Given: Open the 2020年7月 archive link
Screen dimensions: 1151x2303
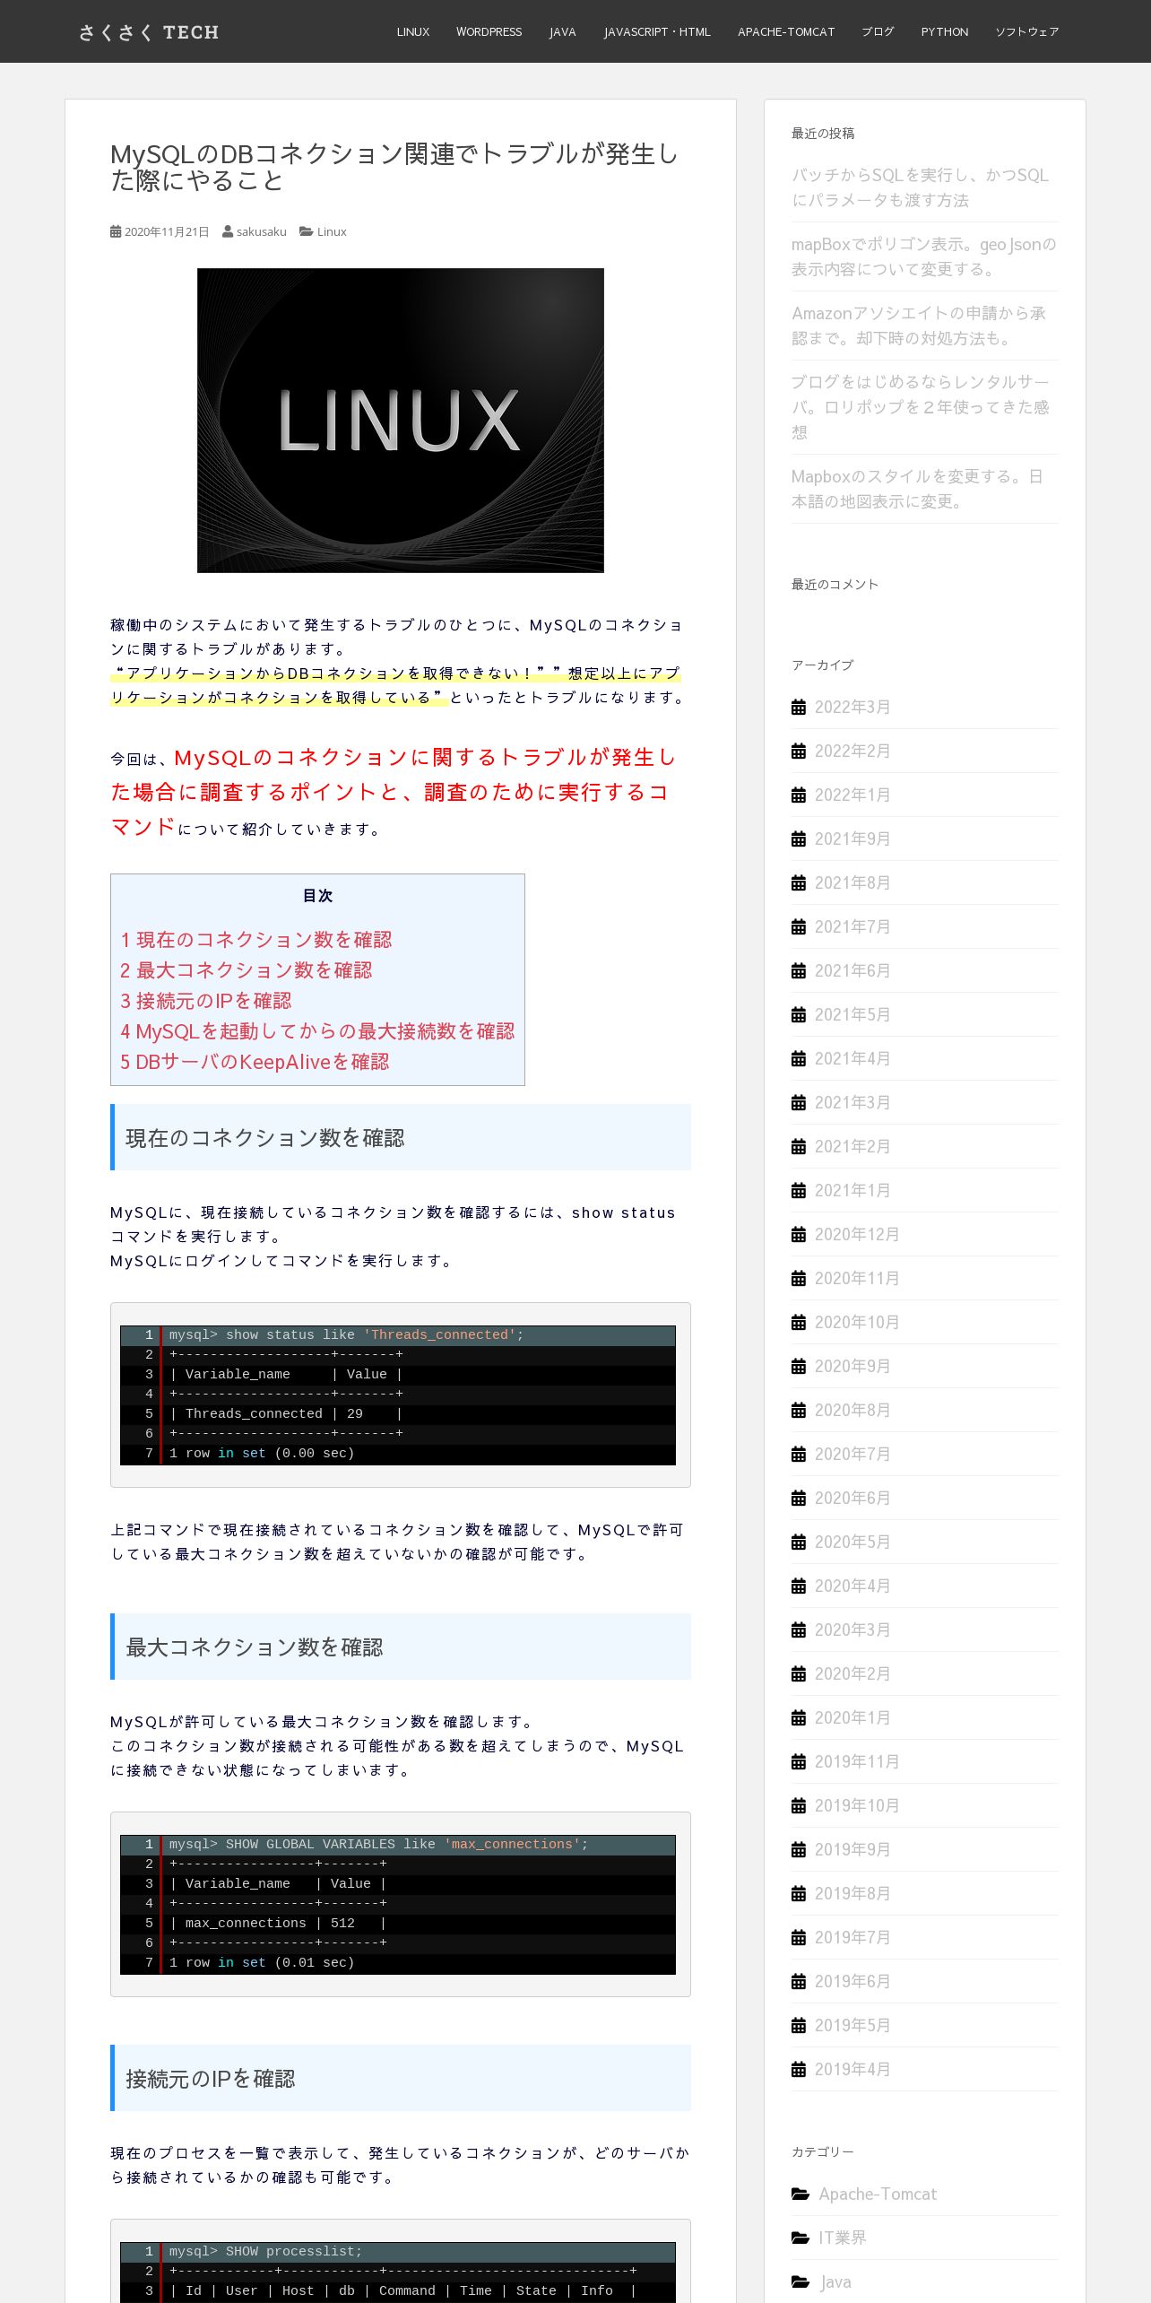Looking at the screenshot, I should [x=852, y=1454].
